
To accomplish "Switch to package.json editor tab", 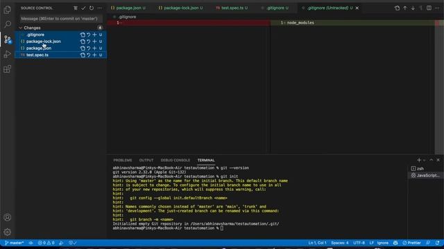I will click(x=128, y=8).
